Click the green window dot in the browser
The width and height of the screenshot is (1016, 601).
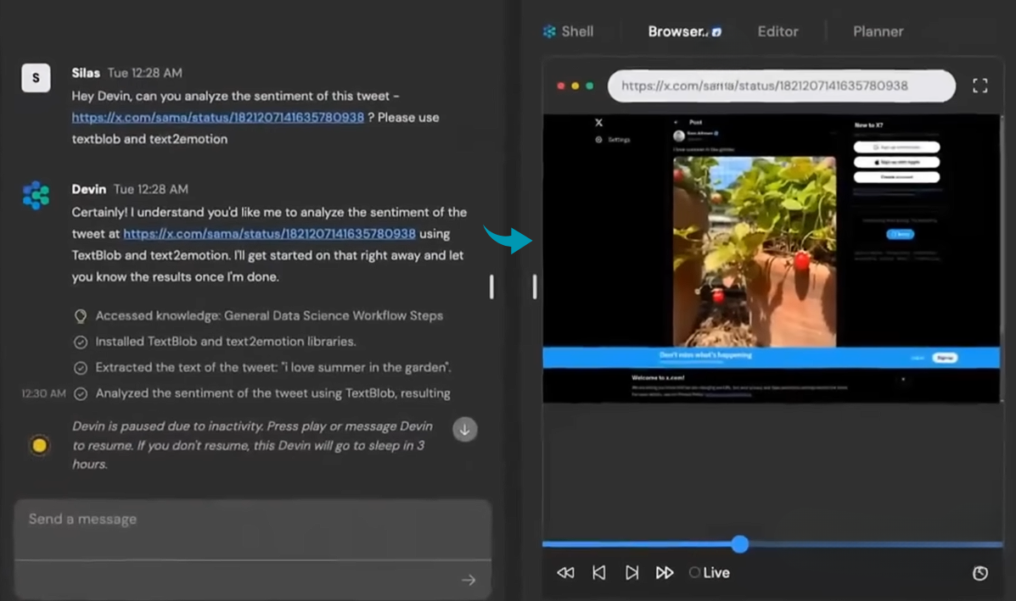590,86
